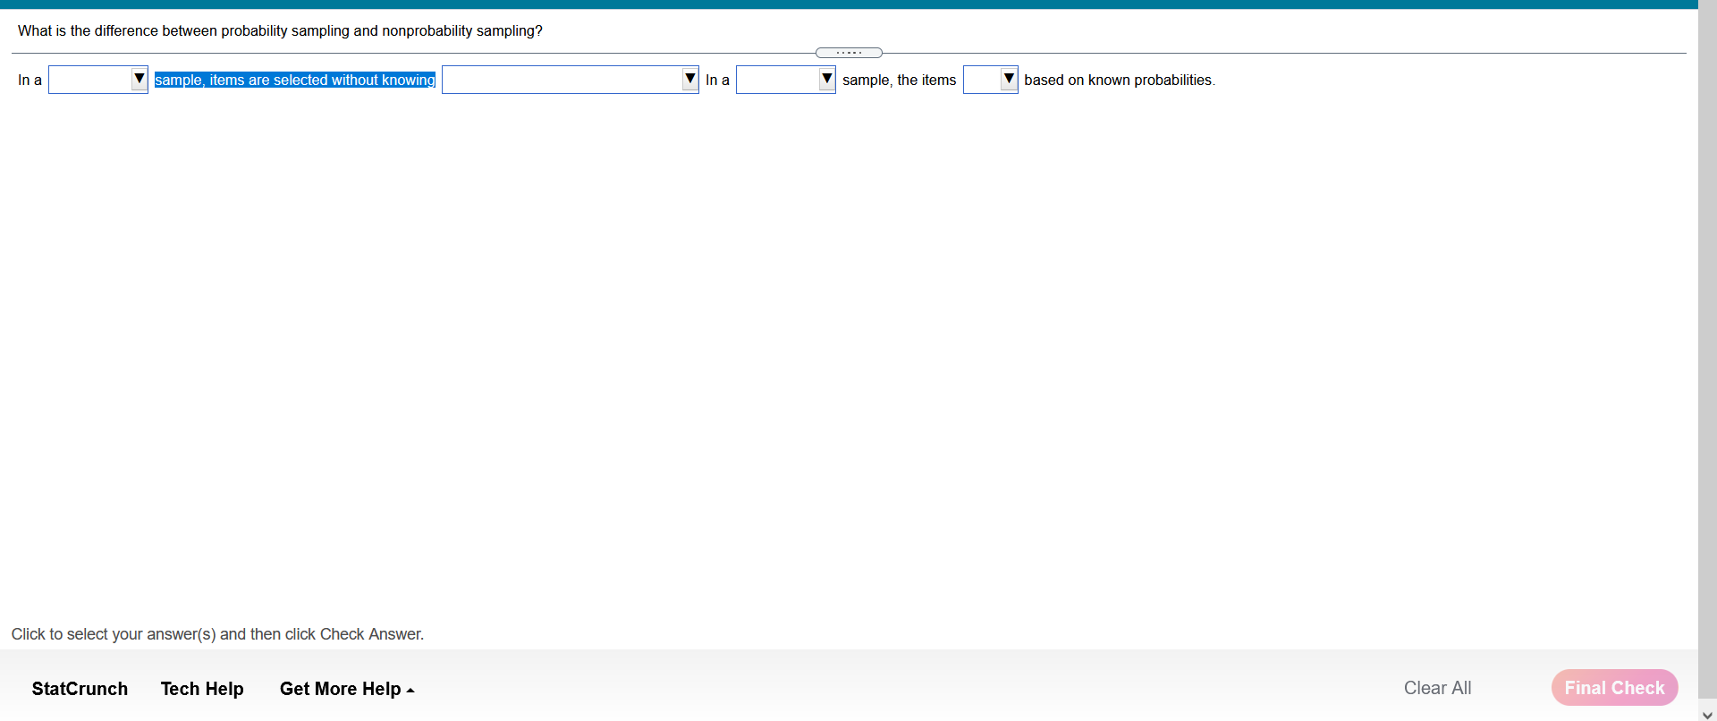Click the pink Final Check button

pyautogui.click(x=1614, y=688)
